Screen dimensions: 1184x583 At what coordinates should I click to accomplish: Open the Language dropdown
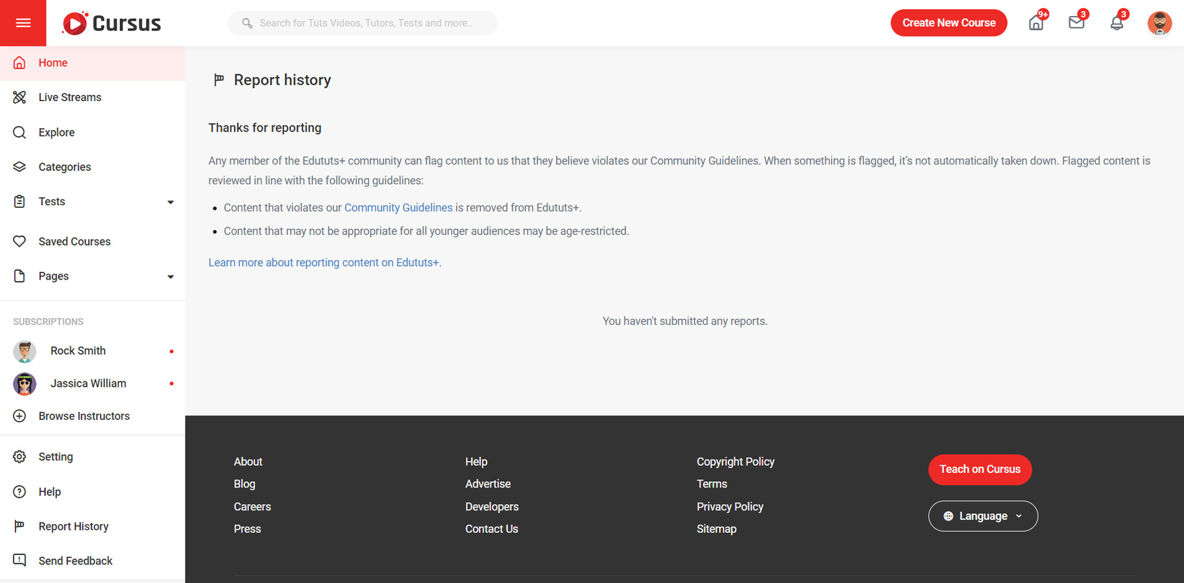click(982, 516)
